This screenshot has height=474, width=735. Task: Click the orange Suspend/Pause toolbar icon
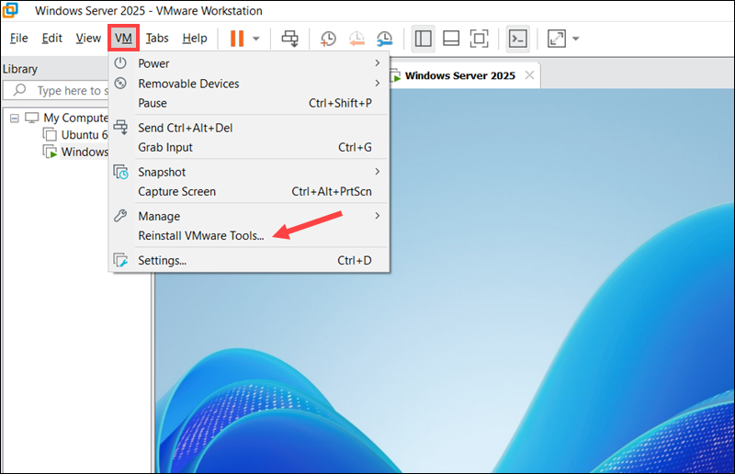tap(237, 39)
